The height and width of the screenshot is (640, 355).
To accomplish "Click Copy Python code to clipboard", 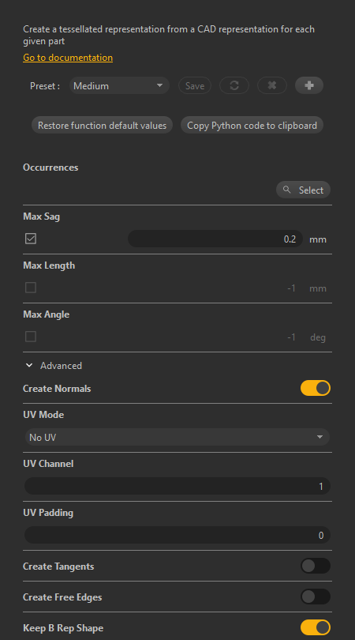I will click(252, 126).
